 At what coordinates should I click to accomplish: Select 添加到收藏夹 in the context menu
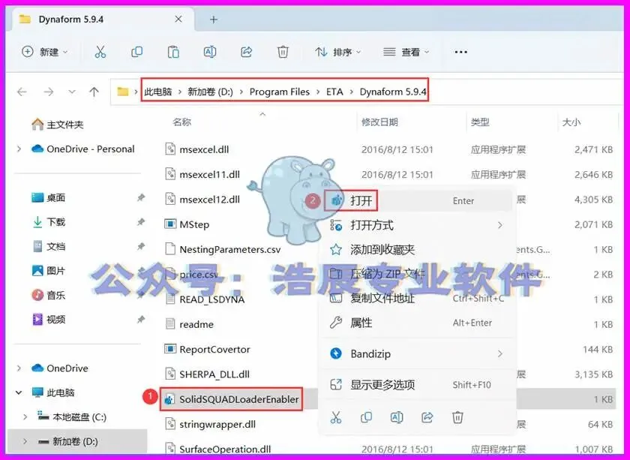click(418, 250)
